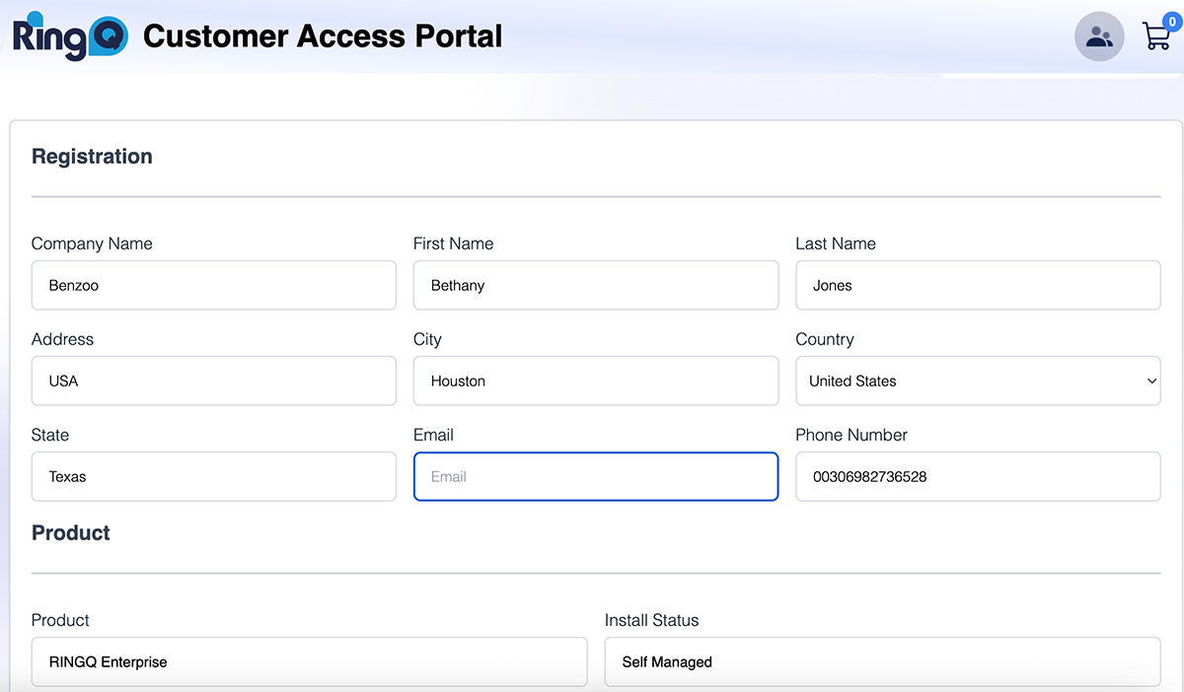1184x692 pixels.
Task: Click the City field showing Houston
Action: [x=595, y=381]
